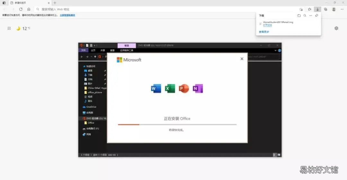This screenshot has height=180, width=347.
Task: Open the browser downloads toolbar button
Action: click(x=317, y=9)
